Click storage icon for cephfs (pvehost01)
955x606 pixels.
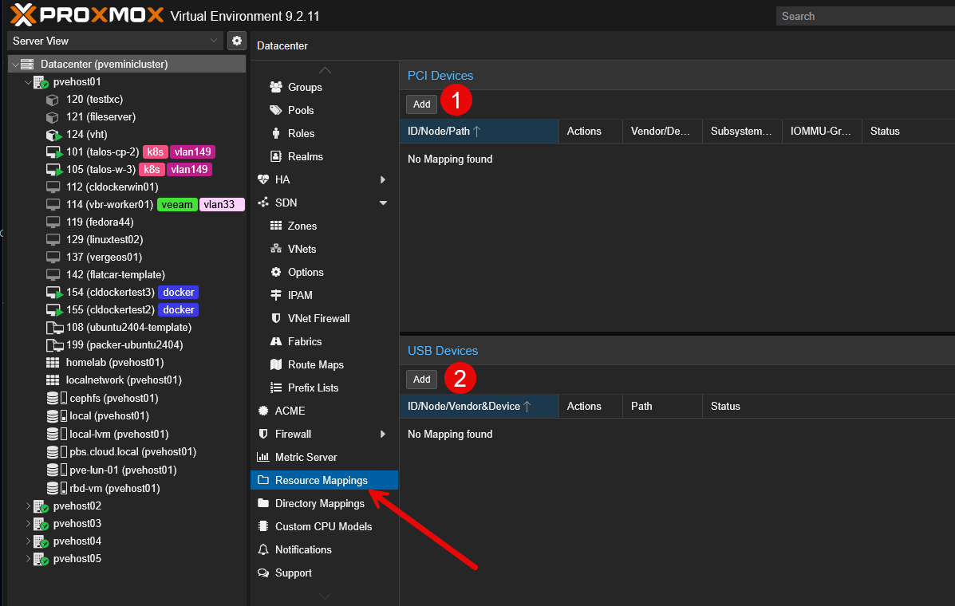[56, 398]
